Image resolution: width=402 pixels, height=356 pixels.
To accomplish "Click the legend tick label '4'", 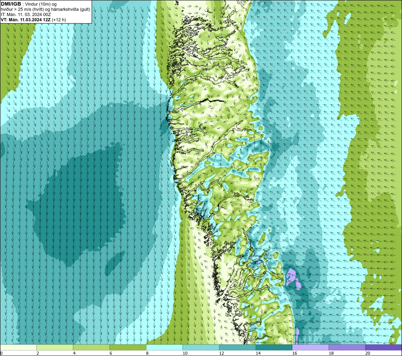I will [x=74, y=353].
